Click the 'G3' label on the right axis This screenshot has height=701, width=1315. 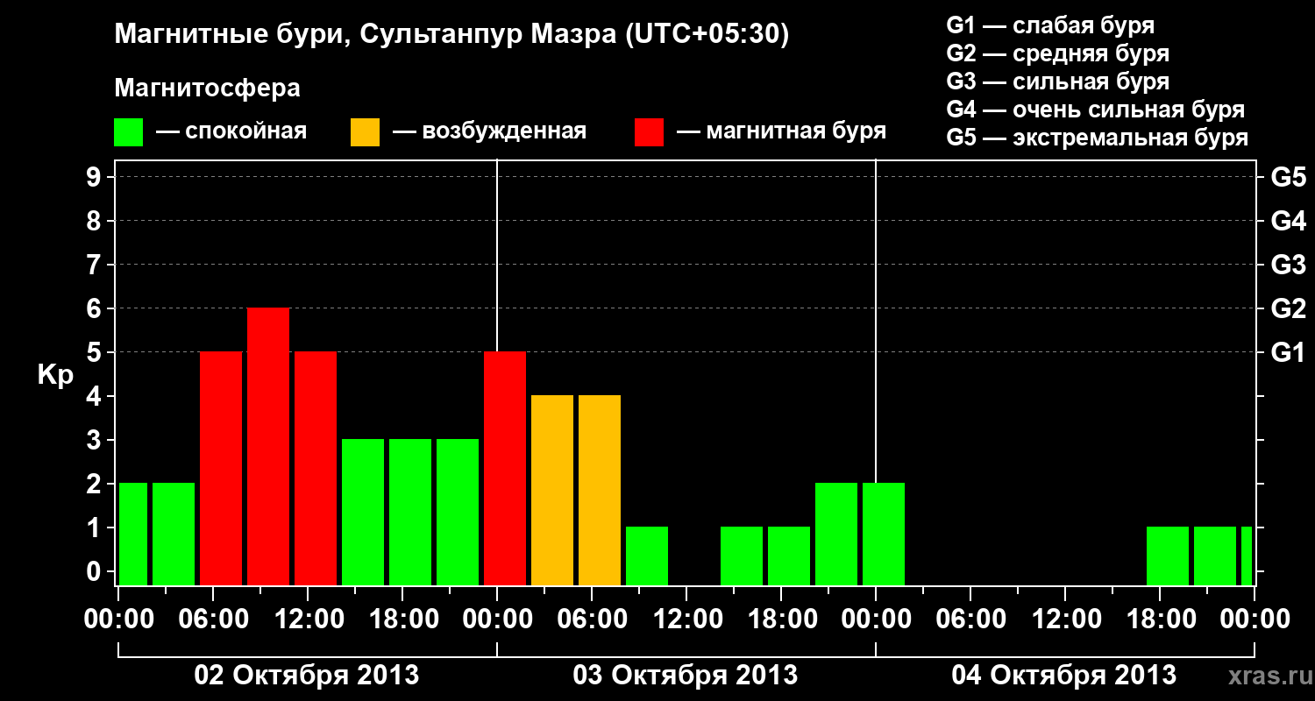(1289, 265)
